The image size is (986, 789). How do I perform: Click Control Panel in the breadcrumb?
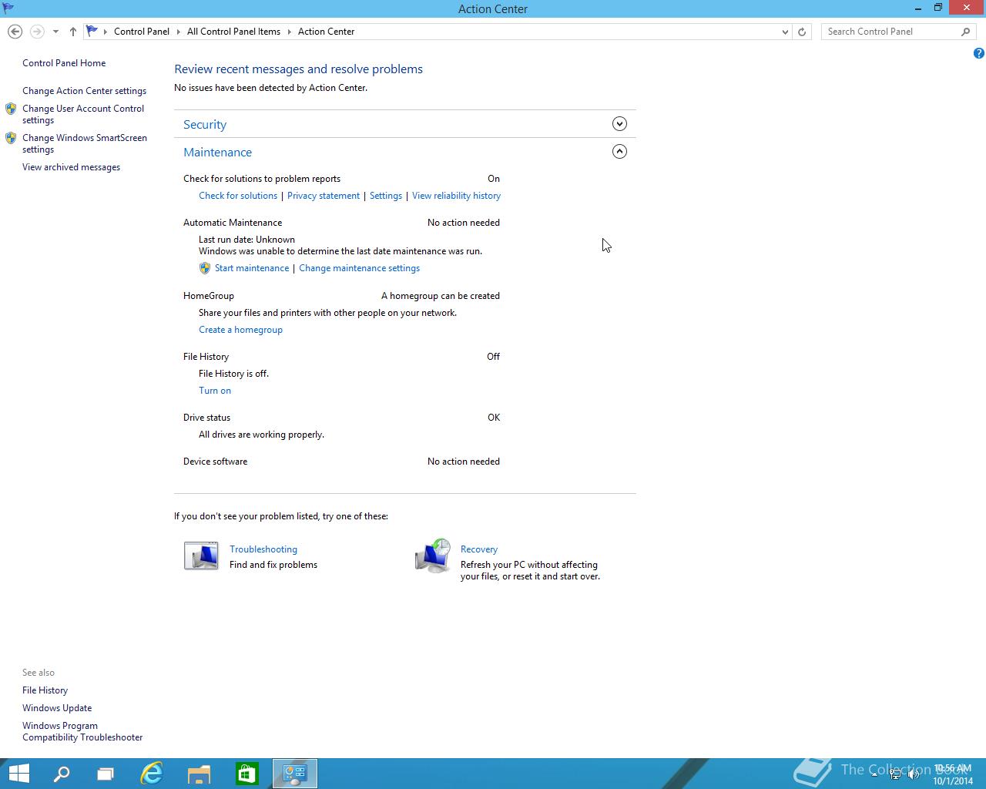(142, 32)
